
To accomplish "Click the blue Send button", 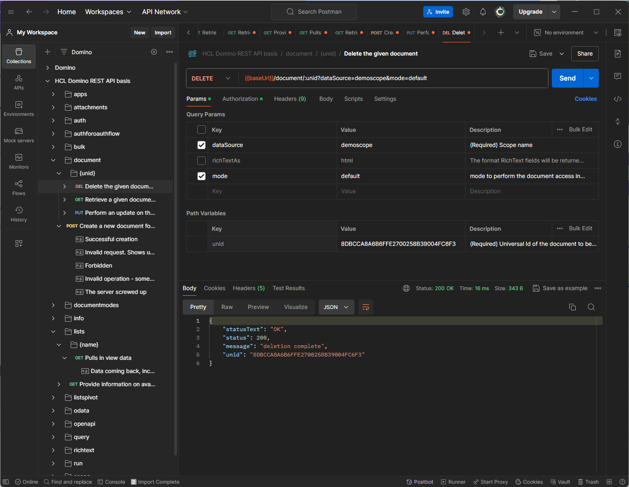I will tap(567, 78).
